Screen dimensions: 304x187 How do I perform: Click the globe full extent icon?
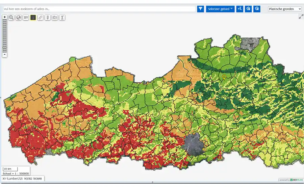[19, 18]
